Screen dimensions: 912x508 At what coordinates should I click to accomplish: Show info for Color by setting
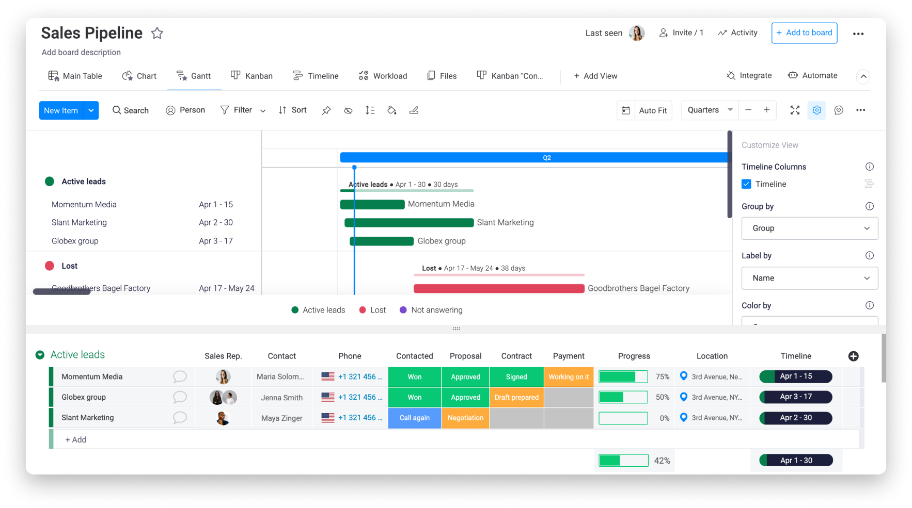pos(870,305)
